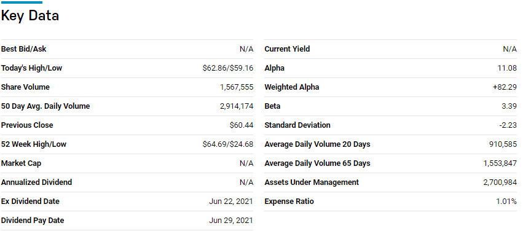Screen dimensions: 523x231
Task: Click Annualized Dividend label
Action: (36, 182)
